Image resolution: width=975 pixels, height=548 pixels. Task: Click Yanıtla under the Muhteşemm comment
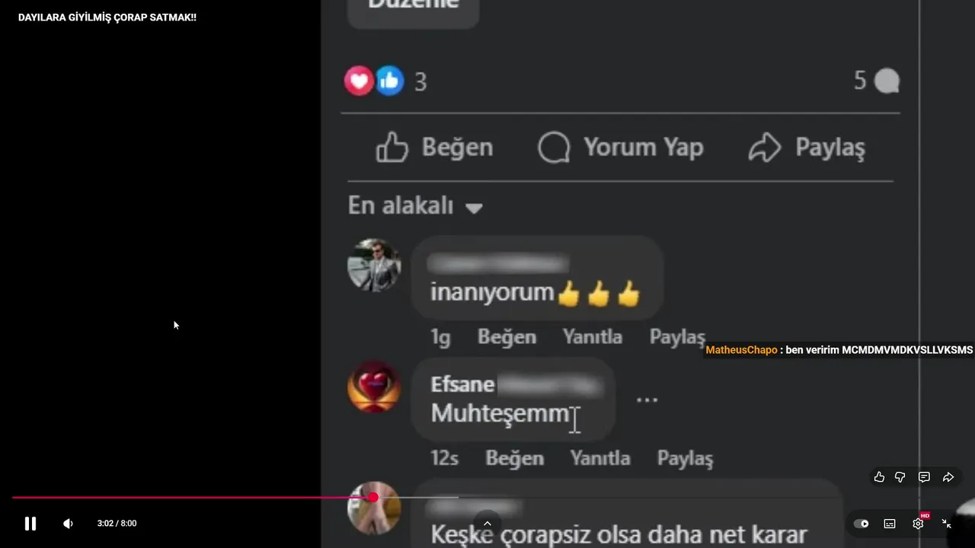[x=600, y=458]
